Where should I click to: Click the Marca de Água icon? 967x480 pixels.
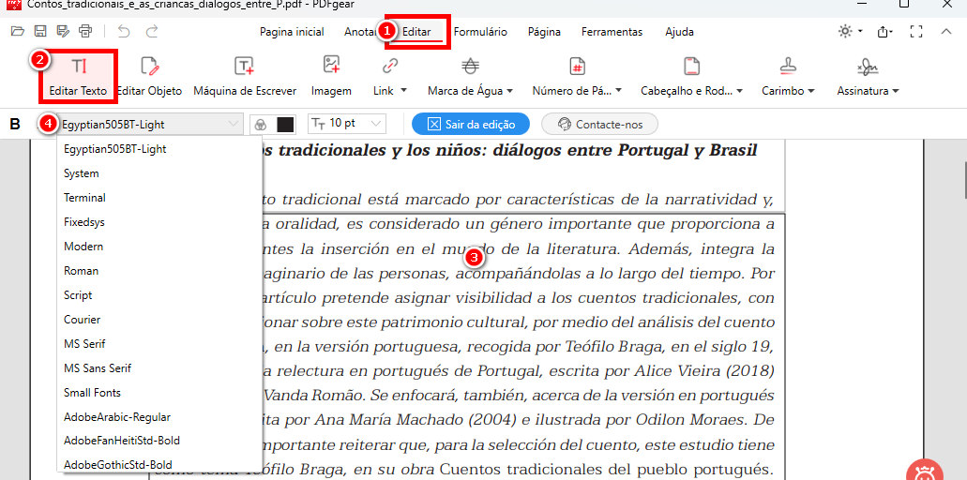point(471,66)
